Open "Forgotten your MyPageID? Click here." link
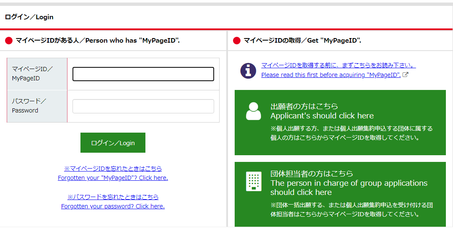This screenshot has height=228, width=453. pos(113,178)
